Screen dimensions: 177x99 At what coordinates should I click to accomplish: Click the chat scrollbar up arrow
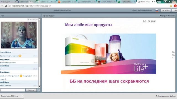tap(40, 19)
